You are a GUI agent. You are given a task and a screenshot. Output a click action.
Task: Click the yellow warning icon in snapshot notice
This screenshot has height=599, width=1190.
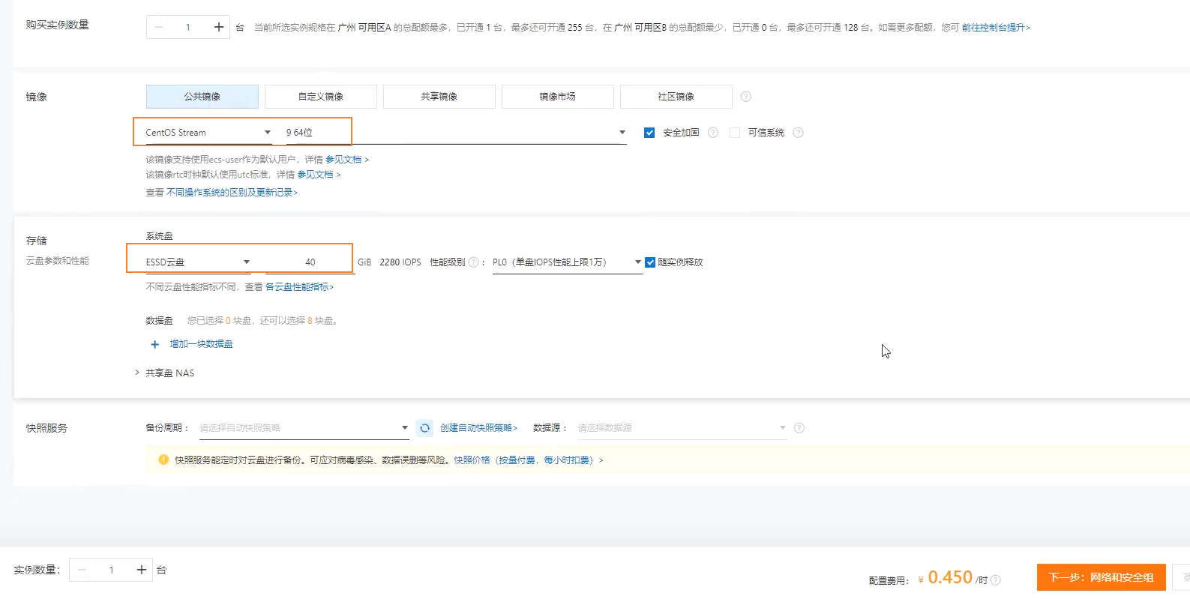pos(163,460)
